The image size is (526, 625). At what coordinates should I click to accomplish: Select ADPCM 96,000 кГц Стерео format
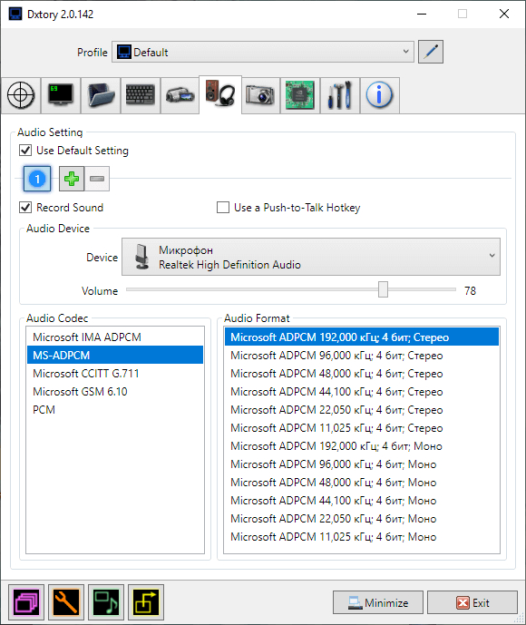pos(362,356)
